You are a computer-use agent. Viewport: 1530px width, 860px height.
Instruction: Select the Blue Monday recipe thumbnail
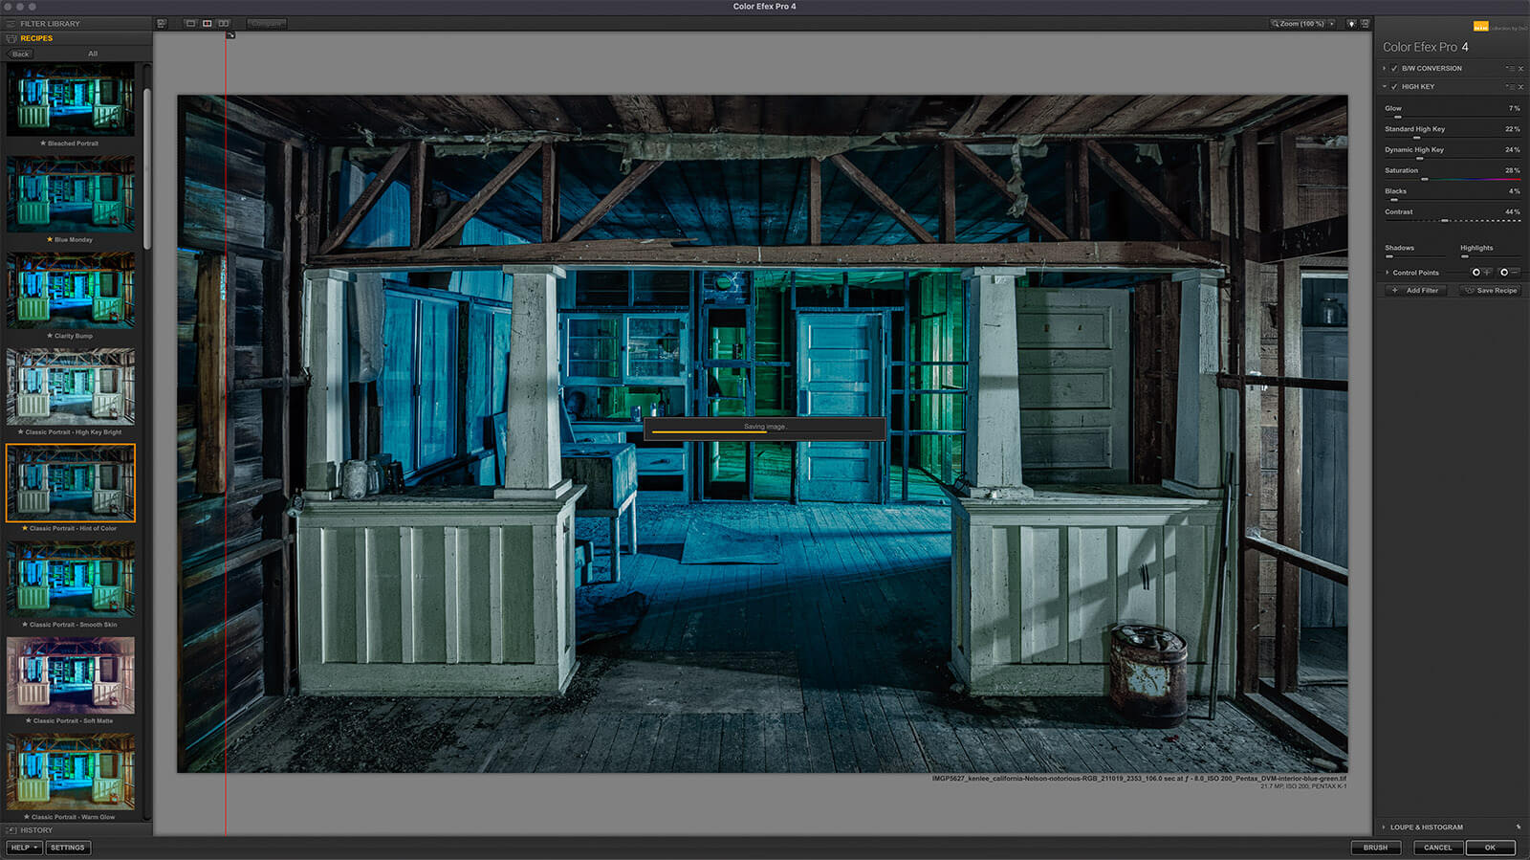point(71,196)
